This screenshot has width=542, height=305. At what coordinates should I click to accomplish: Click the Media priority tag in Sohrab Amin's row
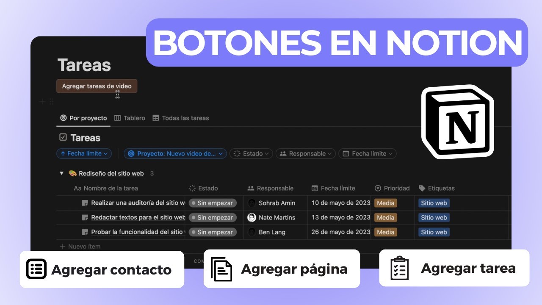386,203
